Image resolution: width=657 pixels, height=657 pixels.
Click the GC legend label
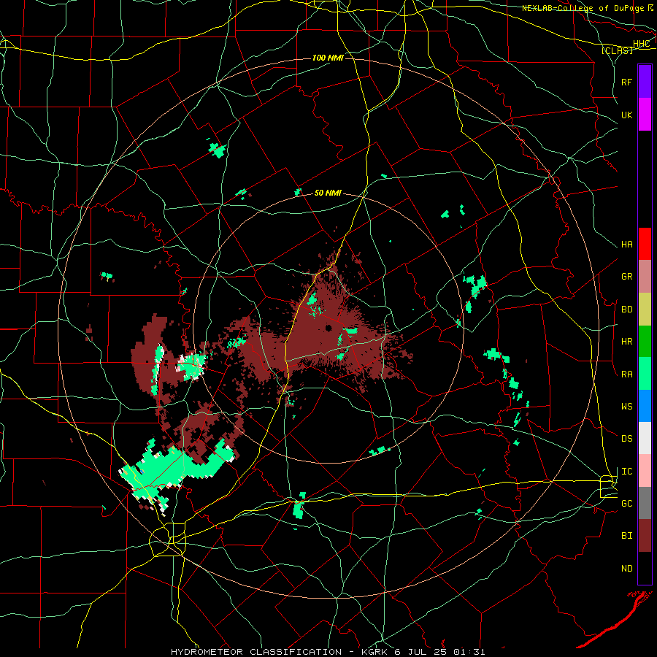click(626, 504)
